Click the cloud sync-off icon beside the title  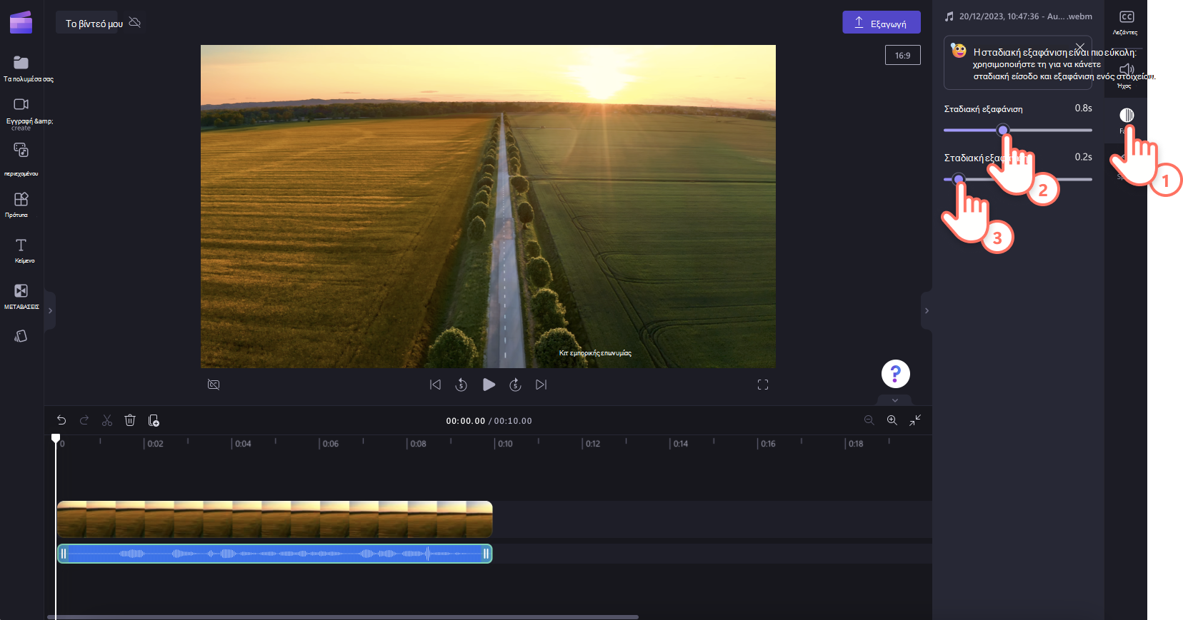pyautogui.click(x=134, y=23)
